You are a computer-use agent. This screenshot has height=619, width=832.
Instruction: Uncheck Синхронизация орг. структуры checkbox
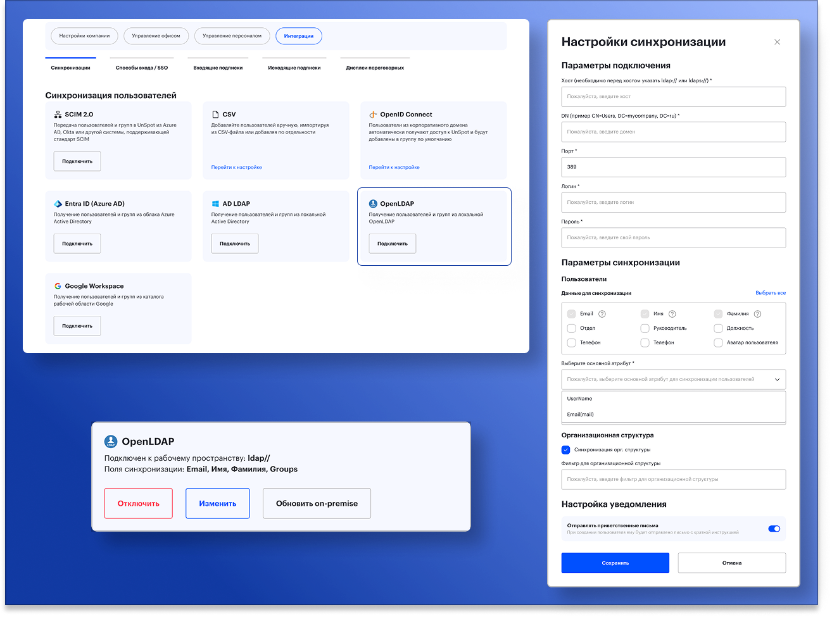click(x=566, y=450)
